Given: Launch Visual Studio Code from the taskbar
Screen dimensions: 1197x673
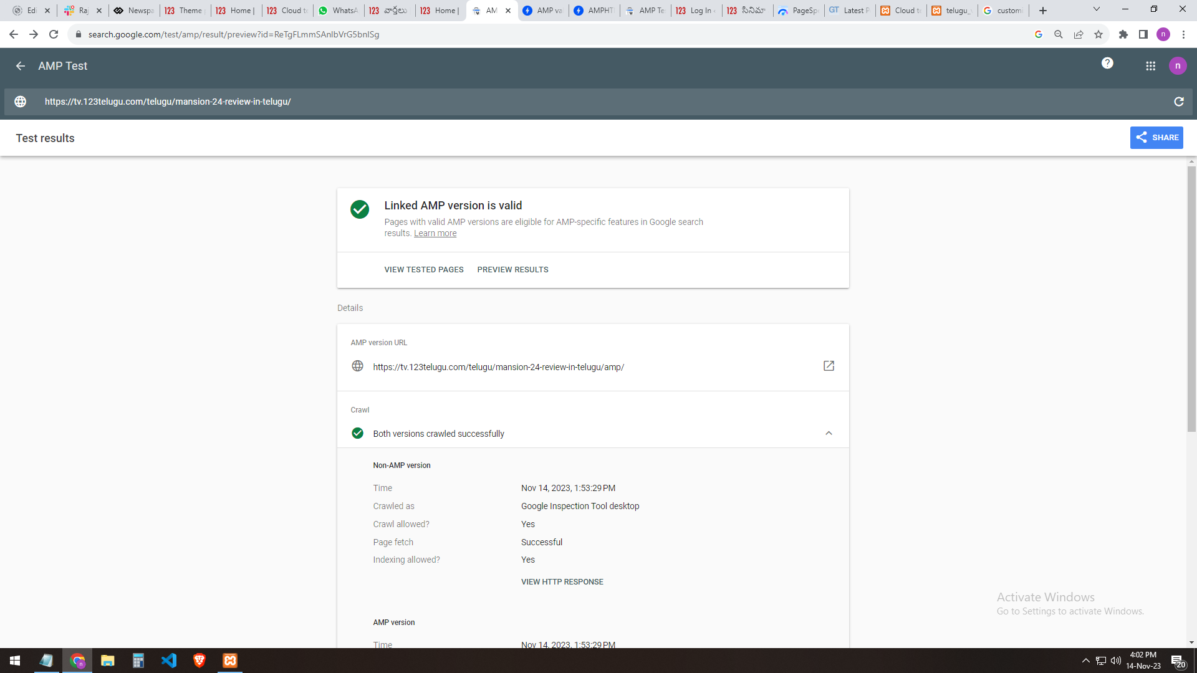Looking at the screenshot, I should [x=169, y=661].
